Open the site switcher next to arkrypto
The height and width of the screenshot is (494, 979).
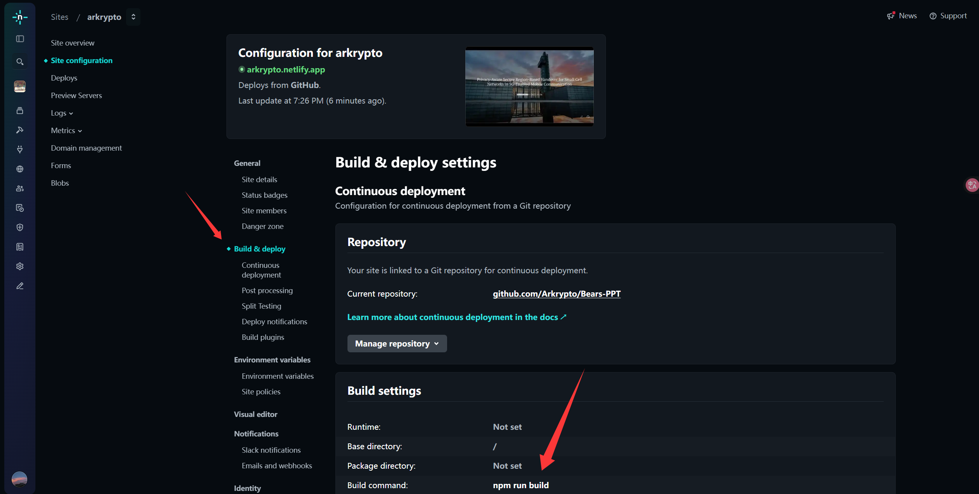(x=133, y=17)
